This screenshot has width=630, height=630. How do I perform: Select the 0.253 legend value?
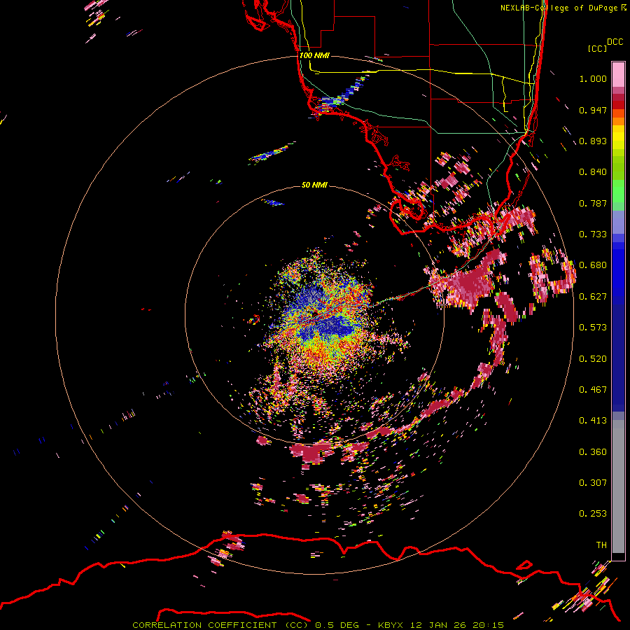pyautogui.click(x=593, y=514)
